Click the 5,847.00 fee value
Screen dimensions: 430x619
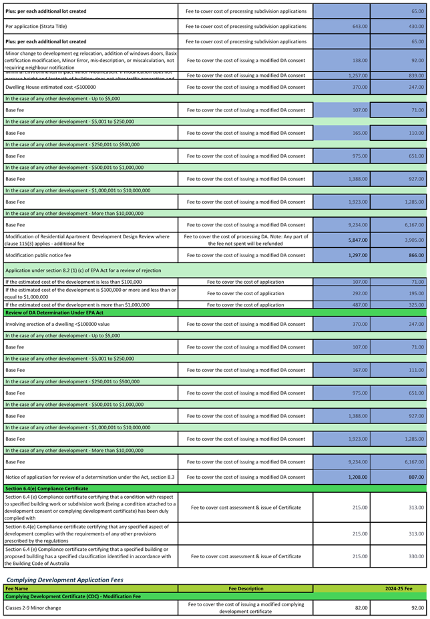pos(358,240)
